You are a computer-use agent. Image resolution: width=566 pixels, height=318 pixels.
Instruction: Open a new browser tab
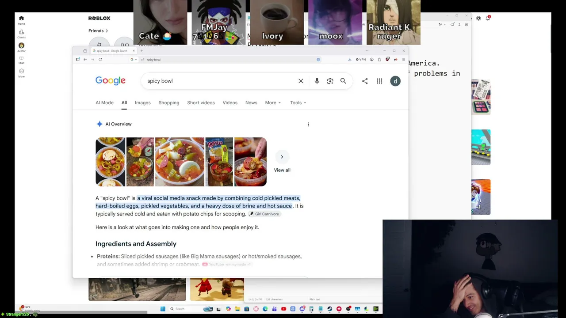pos(141,51)
